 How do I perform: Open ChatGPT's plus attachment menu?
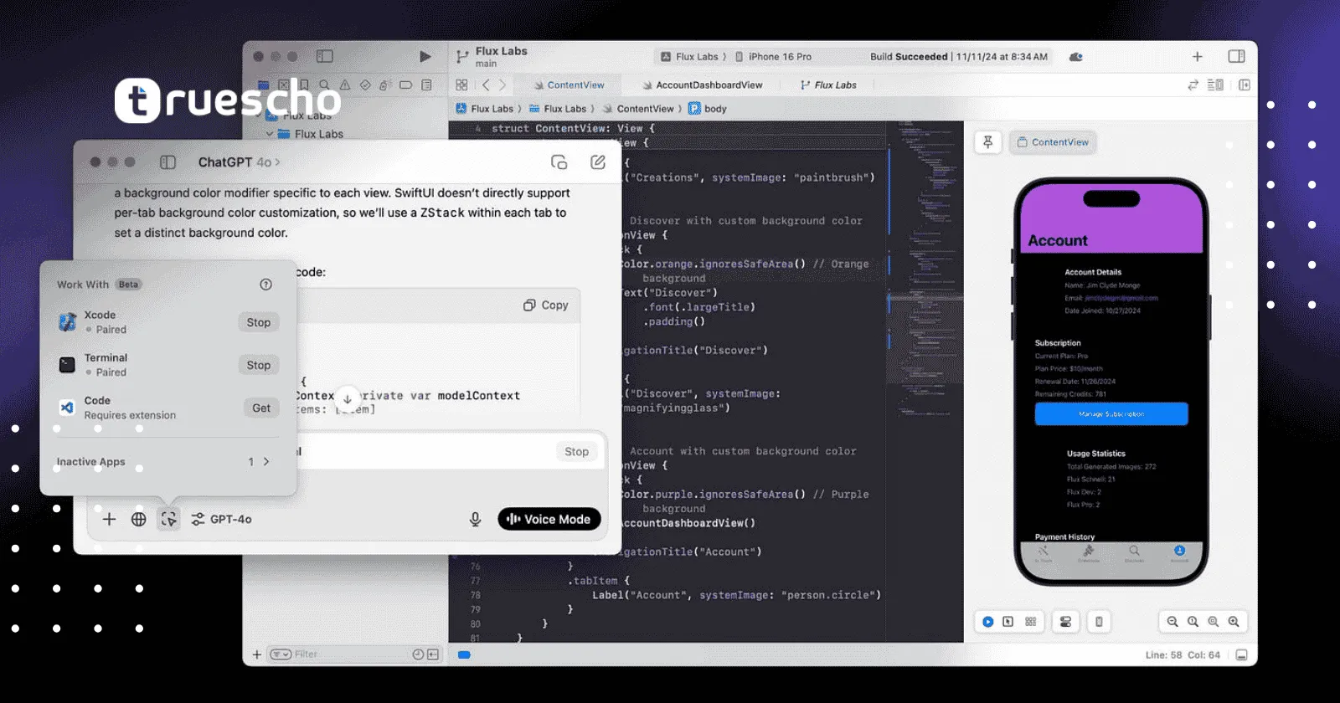(109, 519)
